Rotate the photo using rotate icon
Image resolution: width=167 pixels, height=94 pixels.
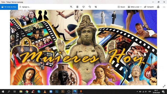[90, 7]
